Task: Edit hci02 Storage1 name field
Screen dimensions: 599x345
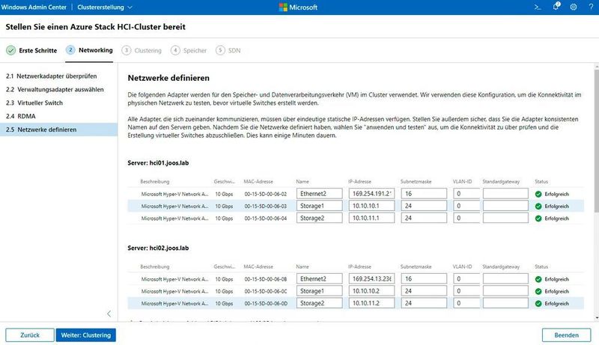Action: 320,291
